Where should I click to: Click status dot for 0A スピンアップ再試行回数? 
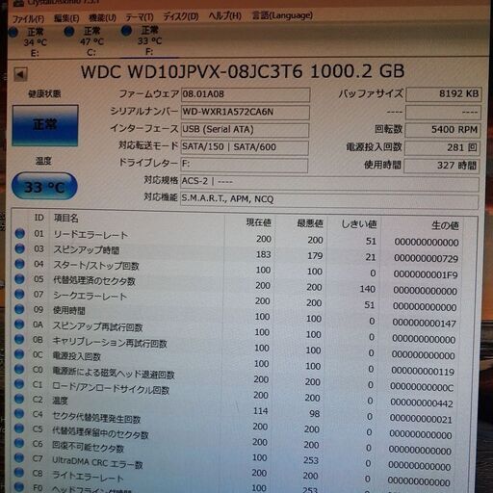tap(19, 324)
